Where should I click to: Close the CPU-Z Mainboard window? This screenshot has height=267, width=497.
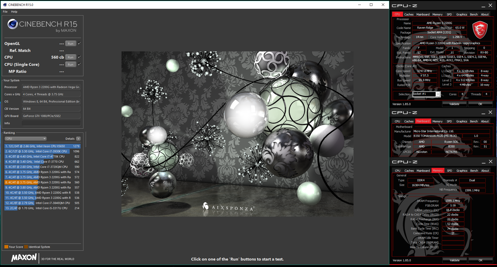[x=490, y=112]
